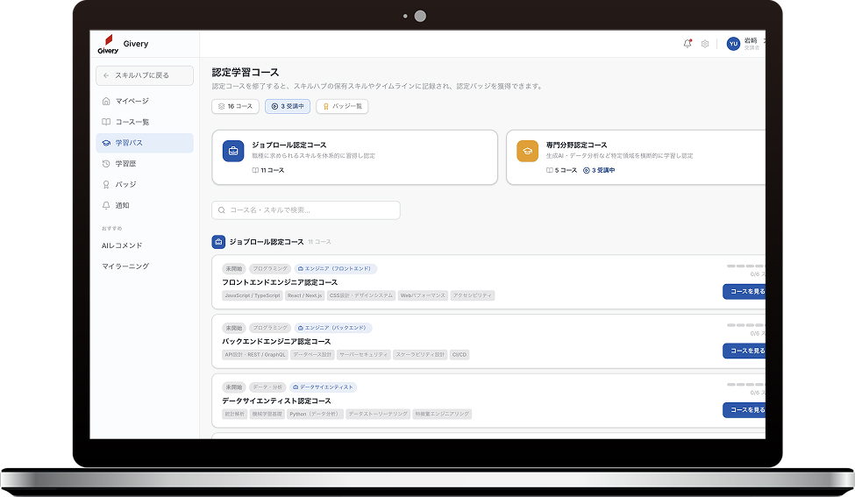Screen dimensions: 855x497
Task: Open settings via the gear icon
Action: click(x=704, y=44)
